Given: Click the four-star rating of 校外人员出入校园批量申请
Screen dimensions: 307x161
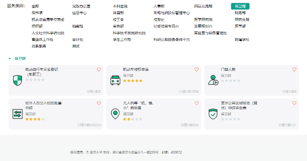Looking at the screenshot, I should [35, 119].
